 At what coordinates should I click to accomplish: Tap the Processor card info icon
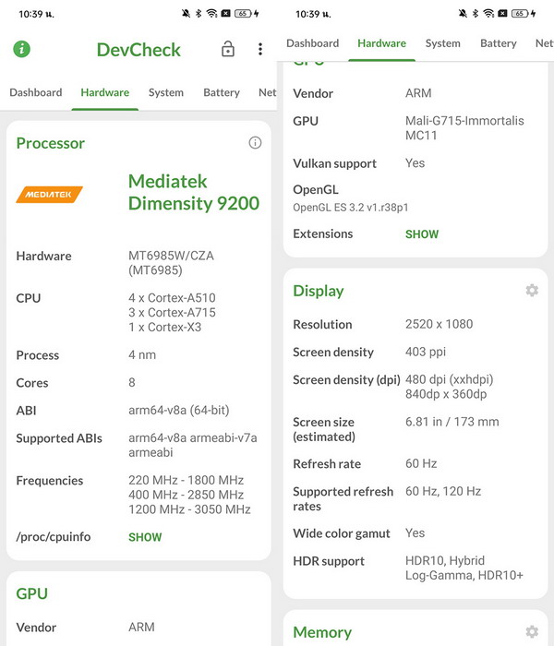(255, 143)
